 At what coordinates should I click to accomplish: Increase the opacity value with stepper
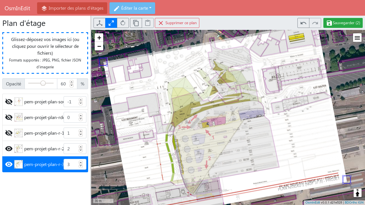tap(72, 82)
